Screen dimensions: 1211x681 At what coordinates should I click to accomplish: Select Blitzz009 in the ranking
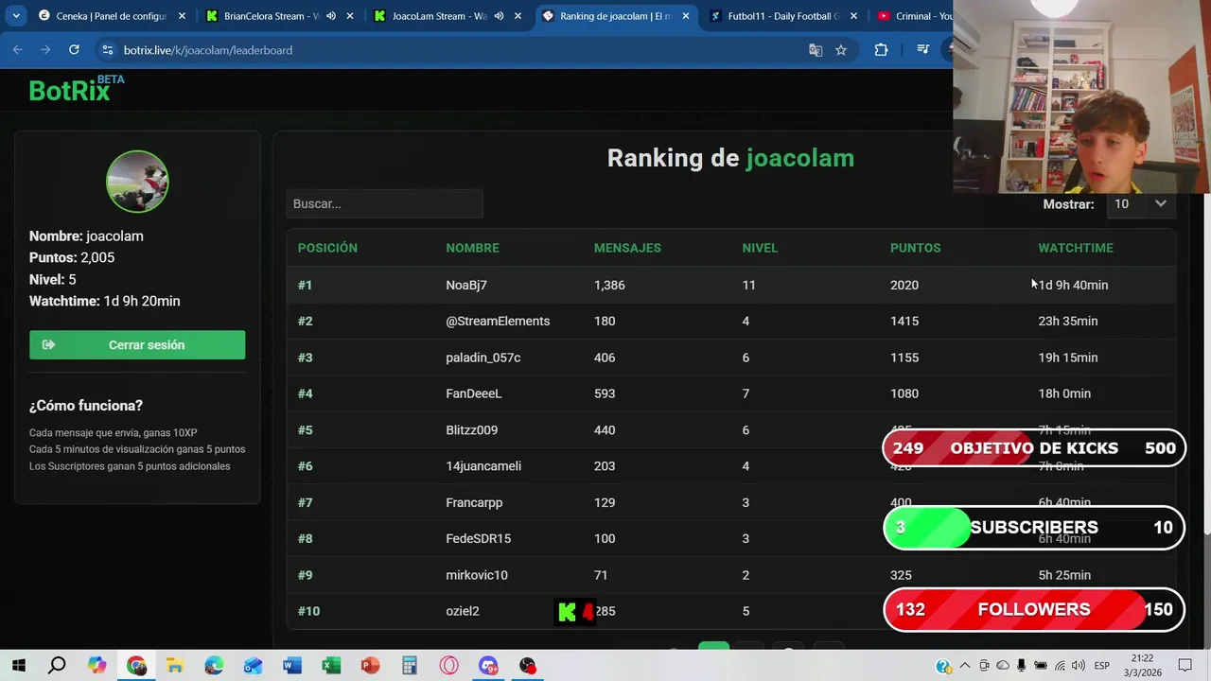tap(471, 429)
